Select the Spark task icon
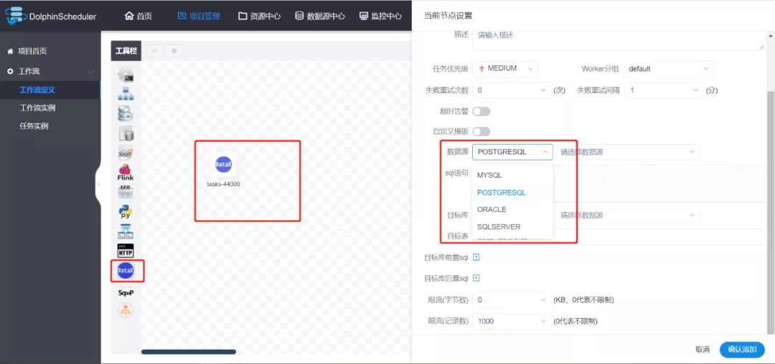The image size is (775, 364). point(126,153)
